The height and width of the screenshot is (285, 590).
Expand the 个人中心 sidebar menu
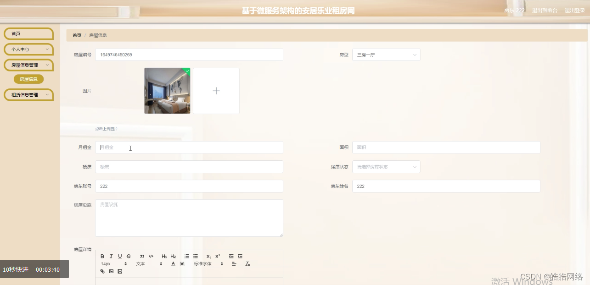click(28, 49)
